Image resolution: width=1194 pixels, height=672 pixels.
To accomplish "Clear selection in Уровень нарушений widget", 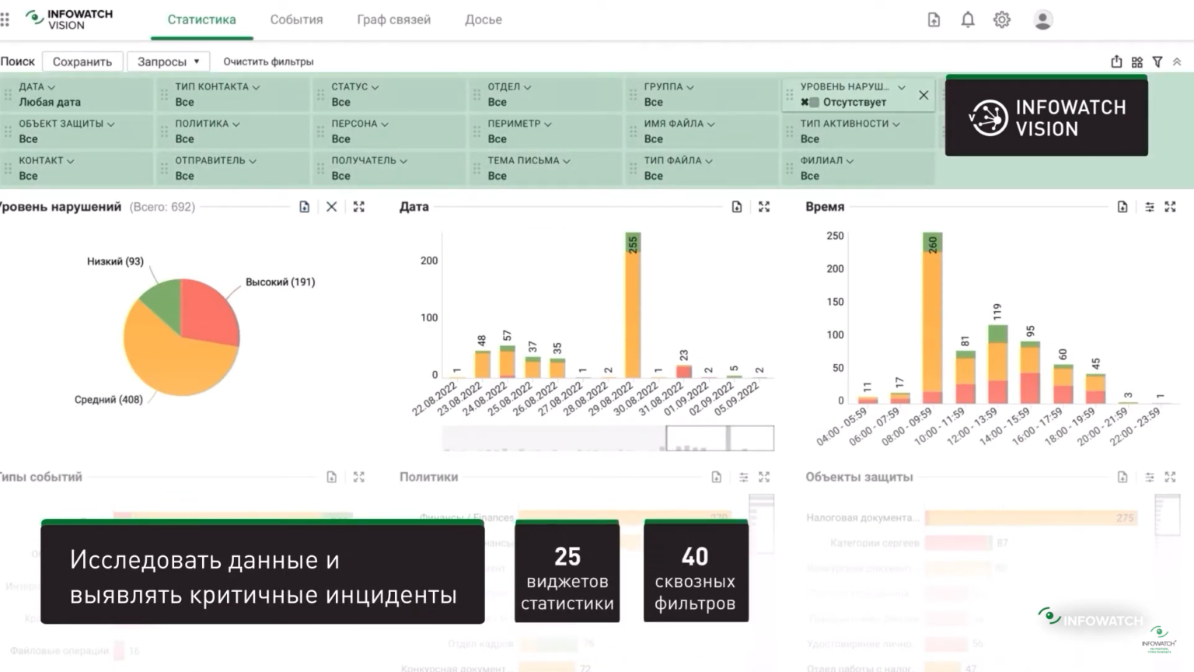I will click(331, 207).
